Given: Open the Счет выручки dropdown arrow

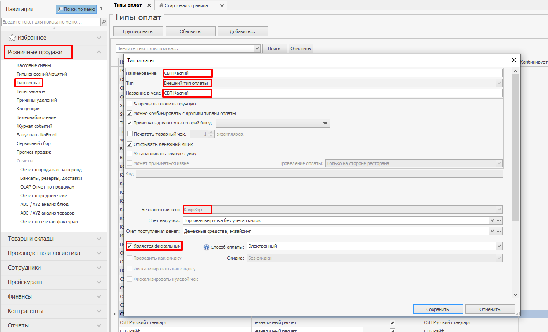Looking at the screenshot, I should (x=492, y=220).
